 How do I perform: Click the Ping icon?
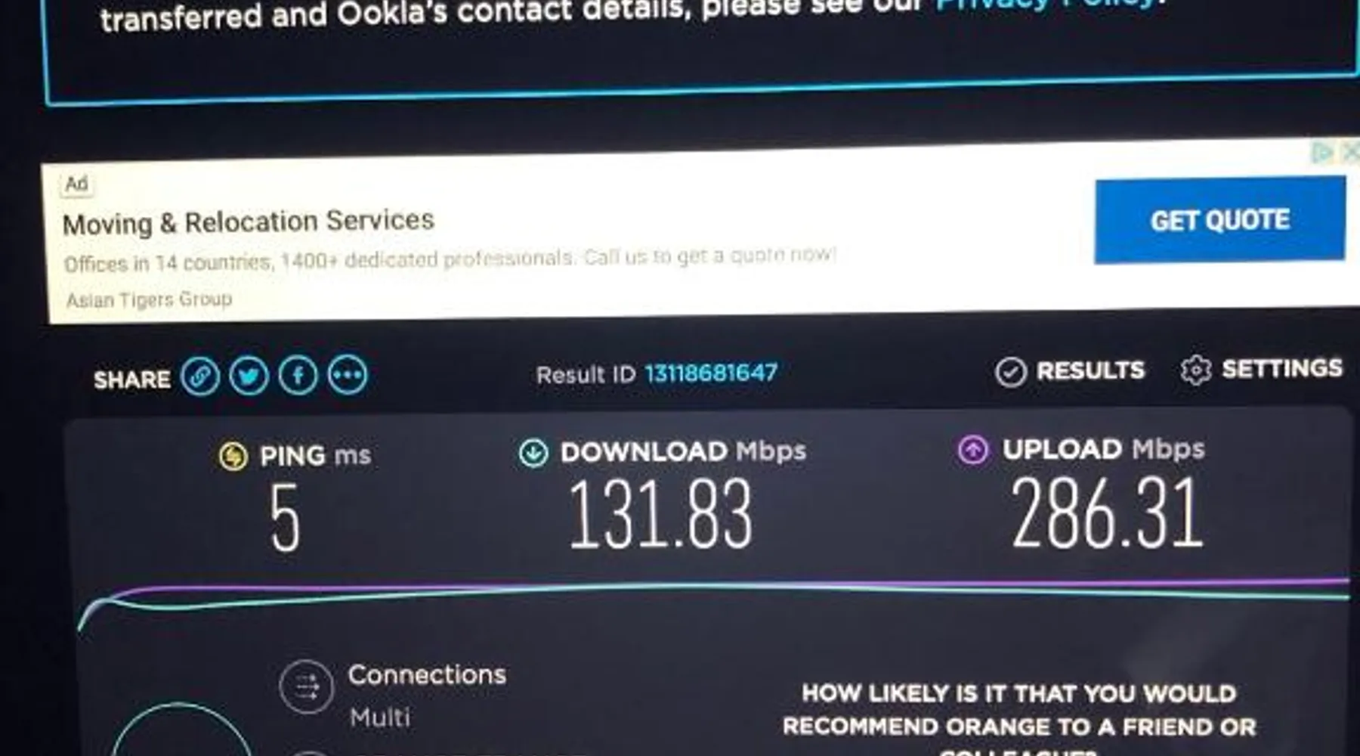tap(233, 456)
